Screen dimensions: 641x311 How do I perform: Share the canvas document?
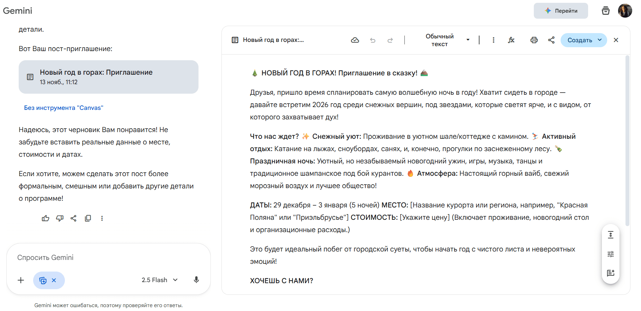tap(551, 40)
